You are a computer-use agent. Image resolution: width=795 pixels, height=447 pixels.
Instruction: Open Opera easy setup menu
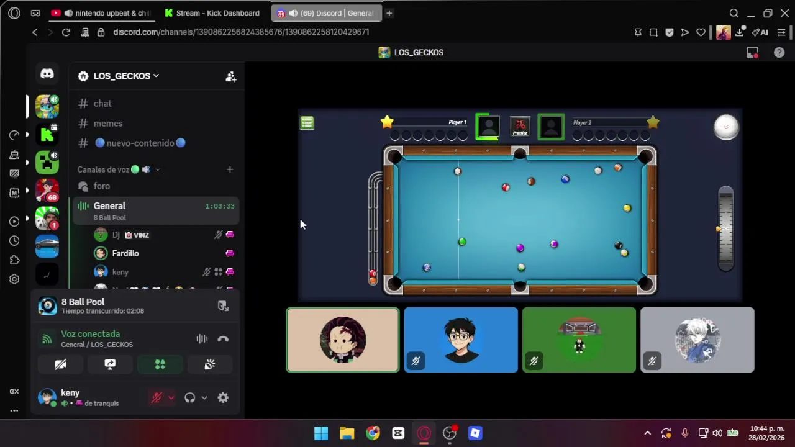pyautogui.click(x=781, y=32)
